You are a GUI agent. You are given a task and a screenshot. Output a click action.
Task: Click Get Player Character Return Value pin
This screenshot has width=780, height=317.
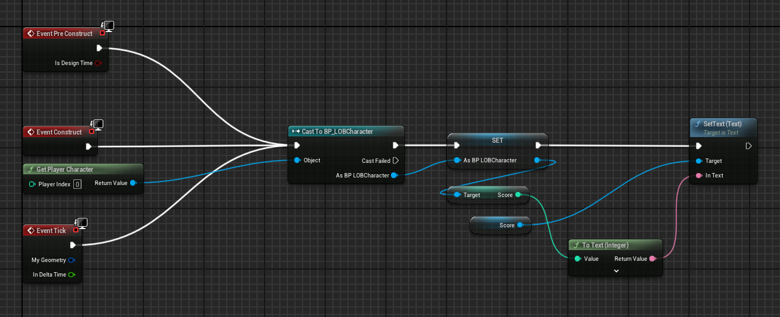click(x=133, y=183)
